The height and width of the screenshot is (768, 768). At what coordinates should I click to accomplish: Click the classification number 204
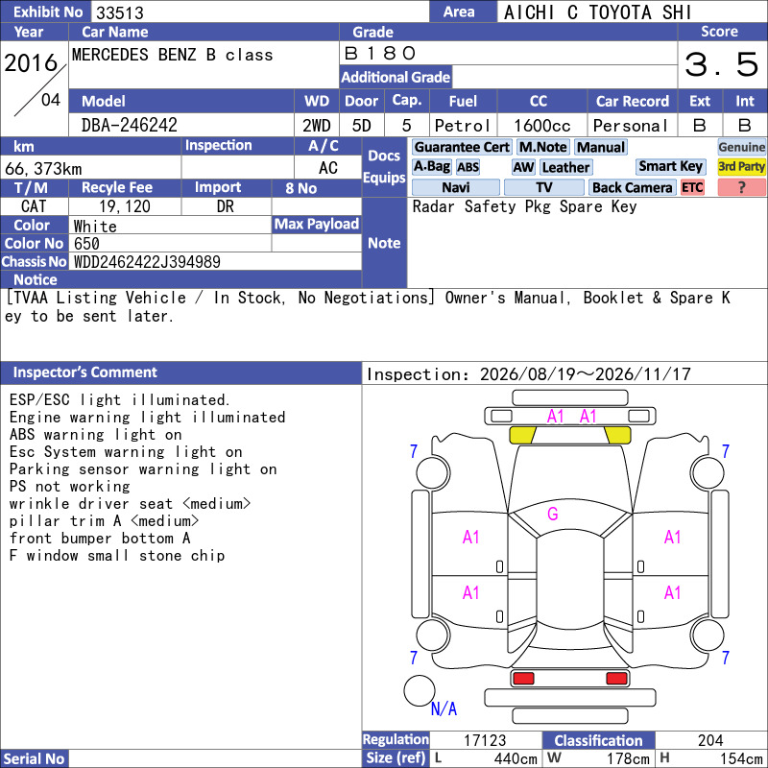pos(710,740)
